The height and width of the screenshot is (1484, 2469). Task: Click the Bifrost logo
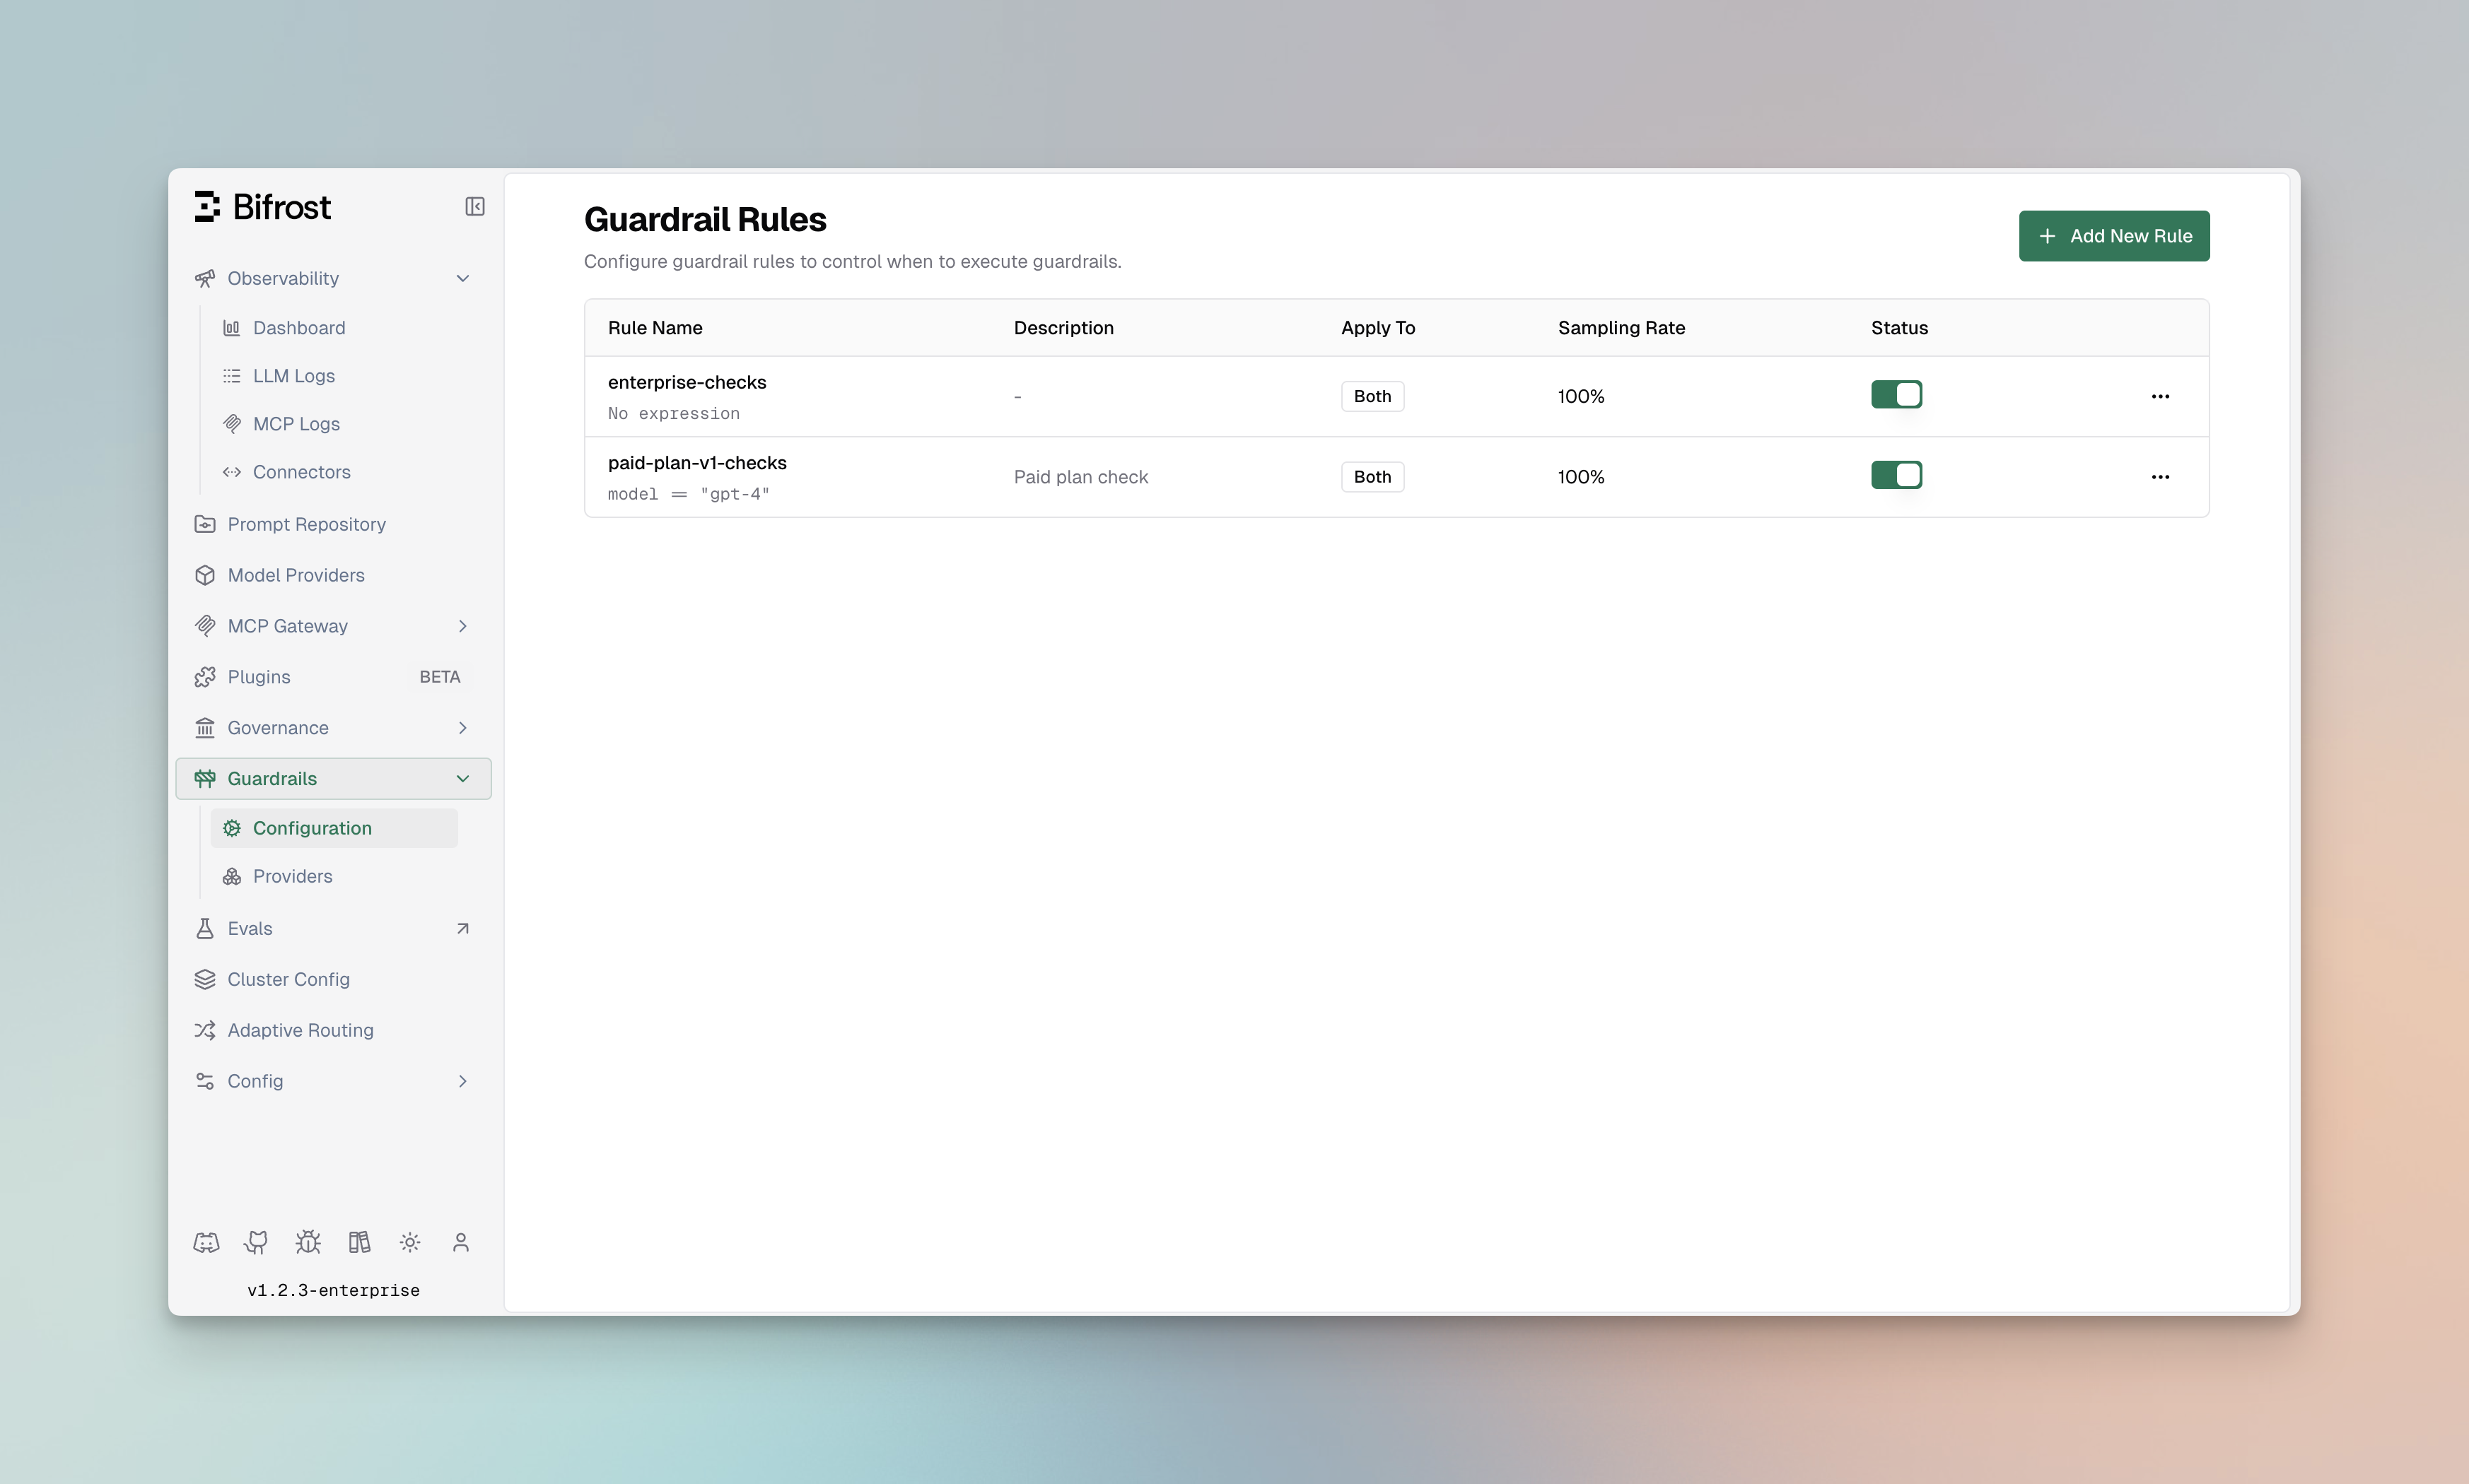click(262, 206)
